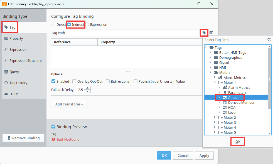Click into the Tag Path input field
273x164 pixels.
tap(133, 33)
